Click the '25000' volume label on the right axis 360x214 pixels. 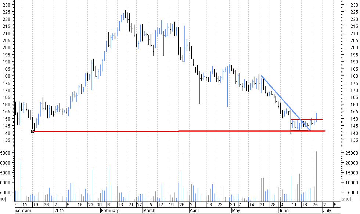tap(352, 153)
